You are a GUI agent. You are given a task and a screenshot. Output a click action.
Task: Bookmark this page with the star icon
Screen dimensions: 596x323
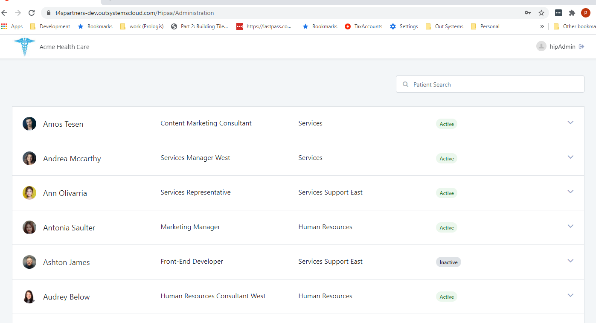point(541,13)
